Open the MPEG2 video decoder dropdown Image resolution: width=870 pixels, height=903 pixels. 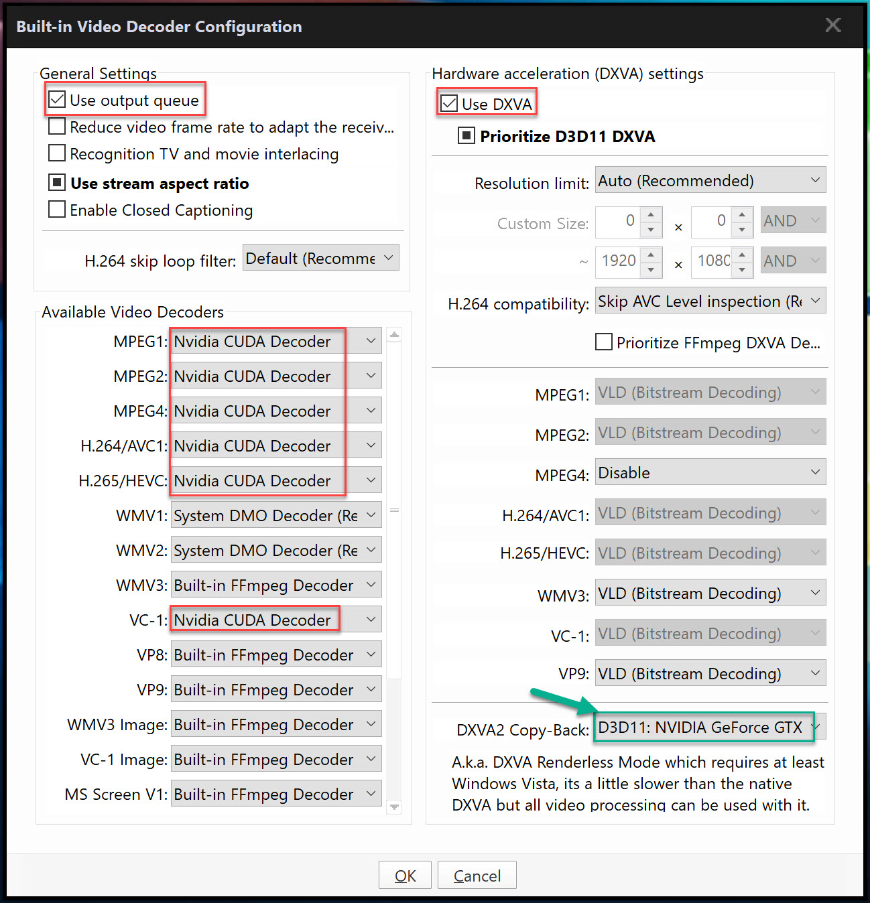pyautogui.click(x=276, y=376)
